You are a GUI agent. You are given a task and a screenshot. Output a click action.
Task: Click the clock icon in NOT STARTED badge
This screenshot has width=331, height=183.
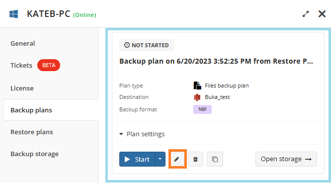click(x=127, y=45)
